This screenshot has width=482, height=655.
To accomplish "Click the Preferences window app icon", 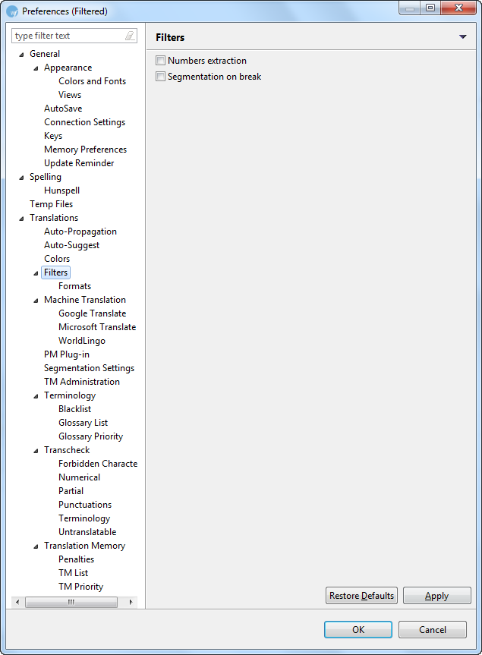I will coord(11,11).
